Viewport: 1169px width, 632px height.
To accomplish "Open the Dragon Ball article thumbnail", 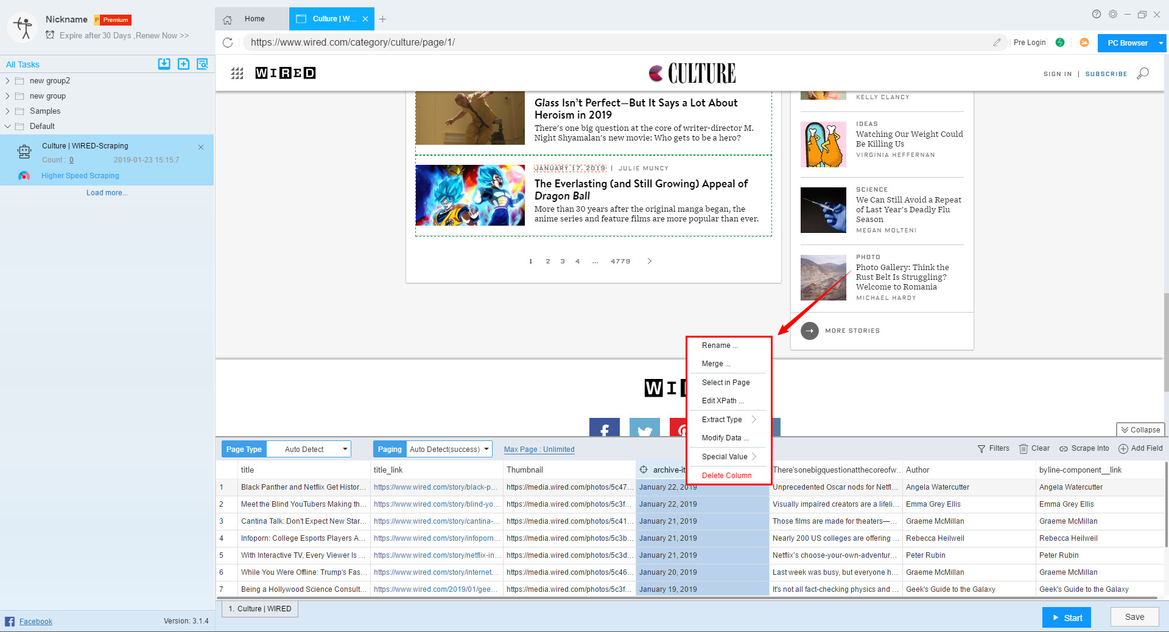I will [470, 195].
